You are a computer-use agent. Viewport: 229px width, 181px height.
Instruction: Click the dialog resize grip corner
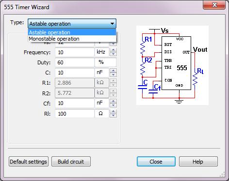[x=223, y=174]
